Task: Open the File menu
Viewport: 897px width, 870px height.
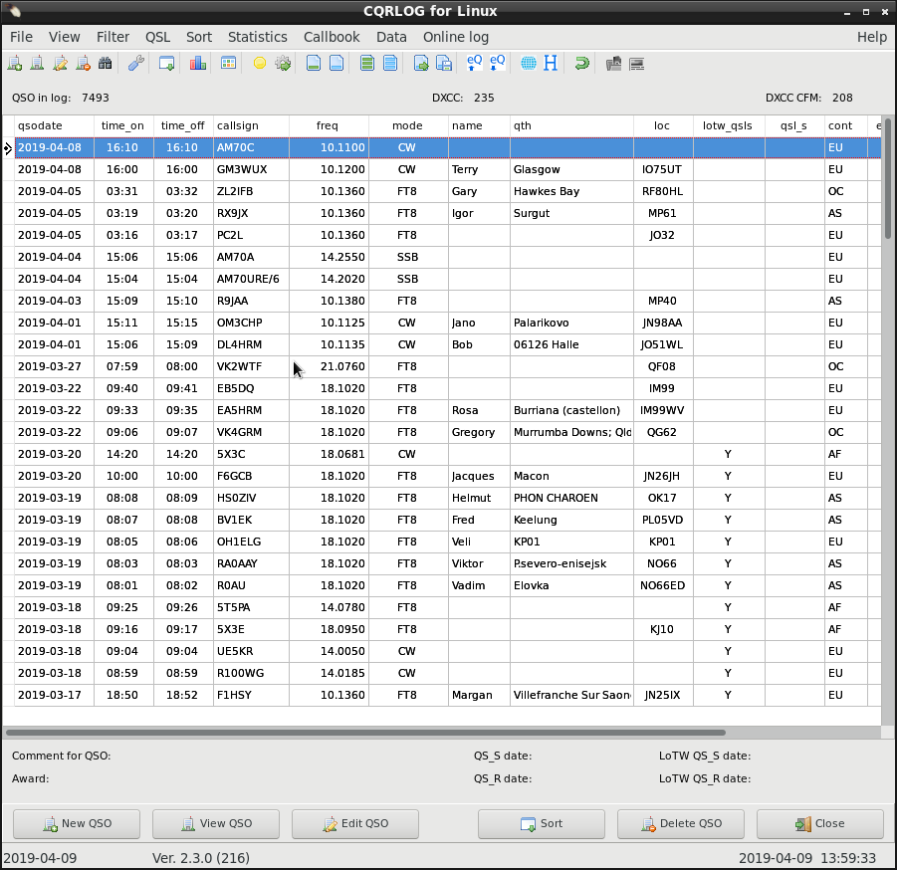Action: click(21, 37)
